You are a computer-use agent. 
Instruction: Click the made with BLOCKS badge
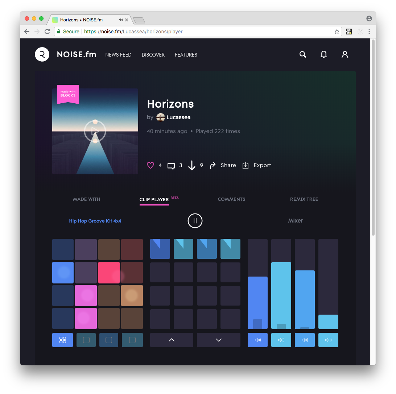click(x=68, y=94)
